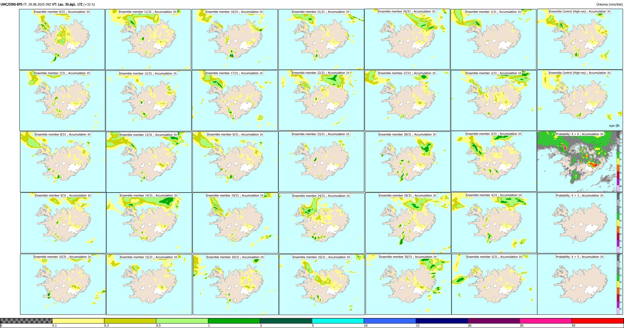Click the 'Ensemble member 9/31' title label

point(63,195)
